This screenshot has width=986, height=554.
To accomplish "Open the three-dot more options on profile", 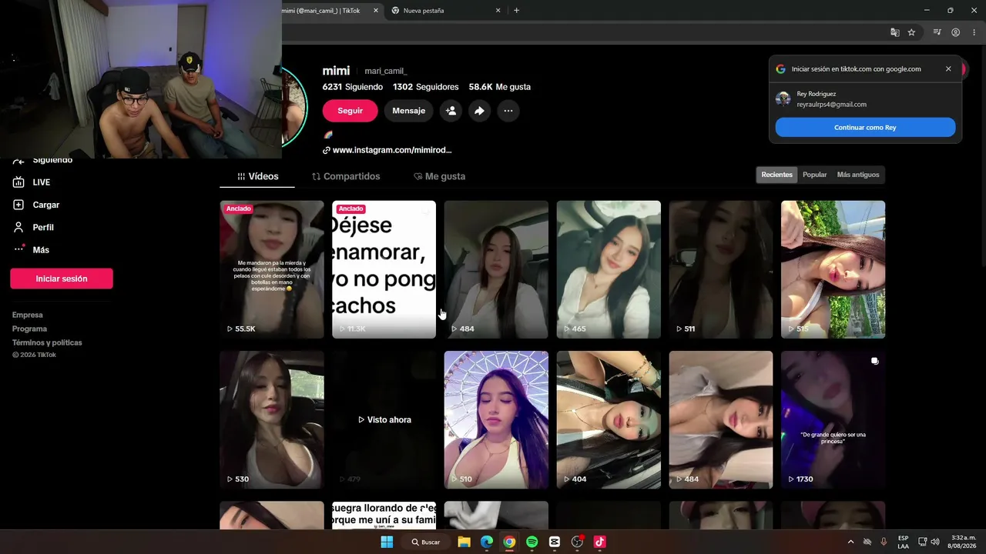I will 508,111.
